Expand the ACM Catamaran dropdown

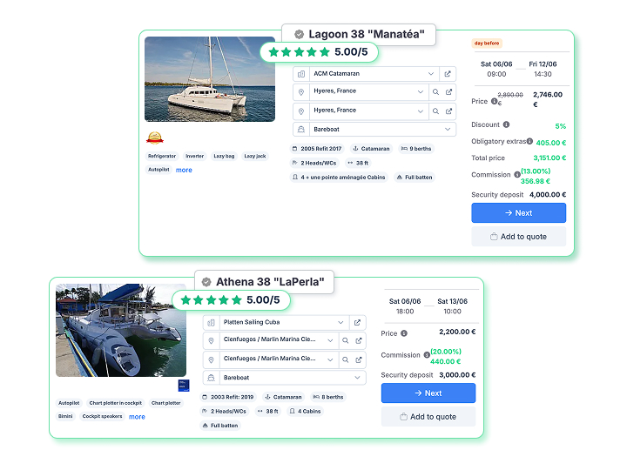click(x=431, y=74)
